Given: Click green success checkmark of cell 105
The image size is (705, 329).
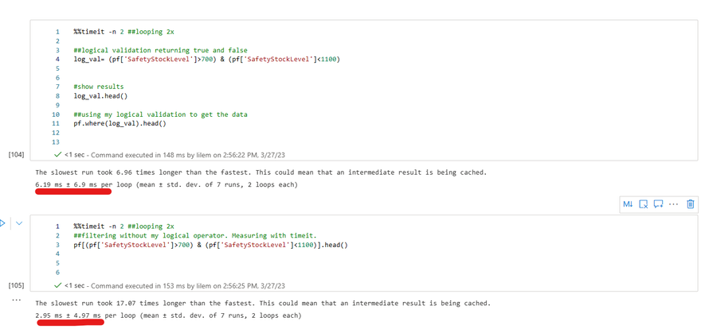Looking at the screenshot, I should (57, 285).
